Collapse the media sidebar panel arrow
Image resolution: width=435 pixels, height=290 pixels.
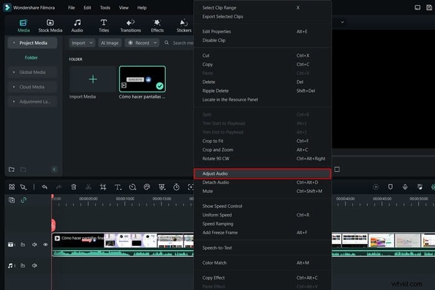point(54,169)
